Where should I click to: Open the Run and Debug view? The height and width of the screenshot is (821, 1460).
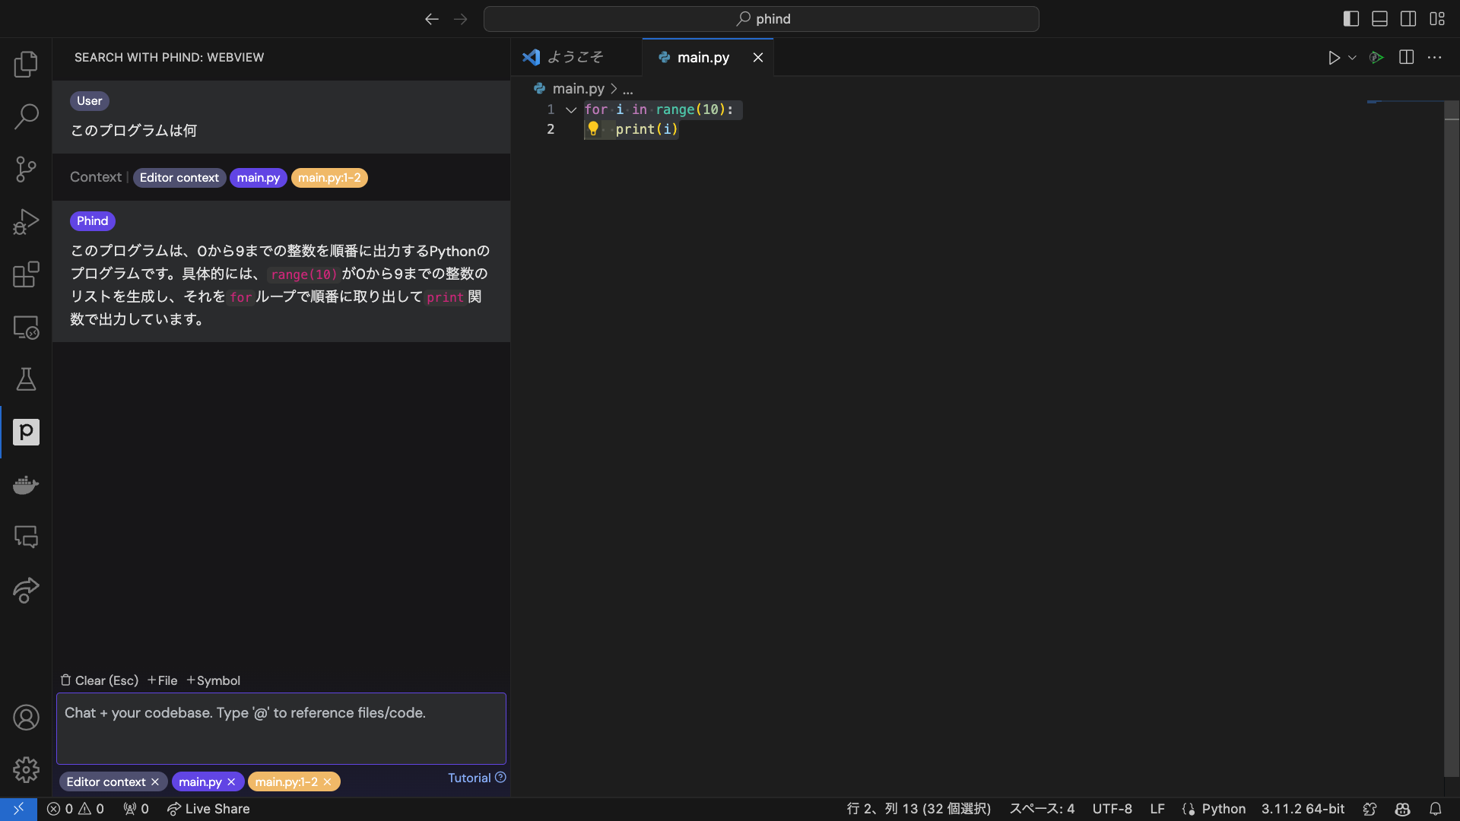(x=26, y=221)
